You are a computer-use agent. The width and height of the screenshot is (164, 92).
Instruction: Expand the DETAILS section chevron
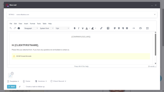pyautogui.click(x=155, y=15)
